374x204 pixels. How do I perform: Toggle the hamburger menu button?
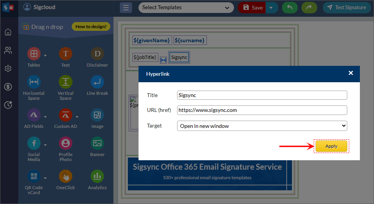click(126, 8)
